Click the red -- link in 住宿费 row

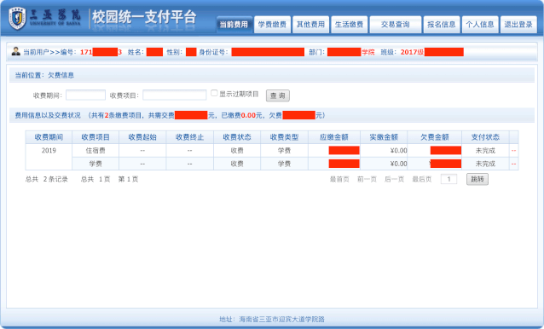pyautogui.click(x=514, y=151)
